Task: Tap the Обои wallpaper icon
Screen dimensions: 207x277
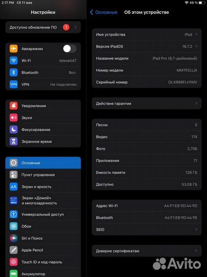Action: (14, 226)
